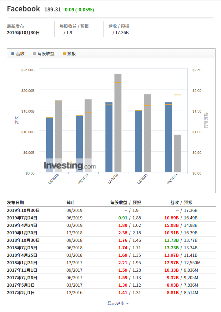The width and height of the screenshot is (221, 312).
Task: Click the $2.50 right axis label
Action: 197,70
